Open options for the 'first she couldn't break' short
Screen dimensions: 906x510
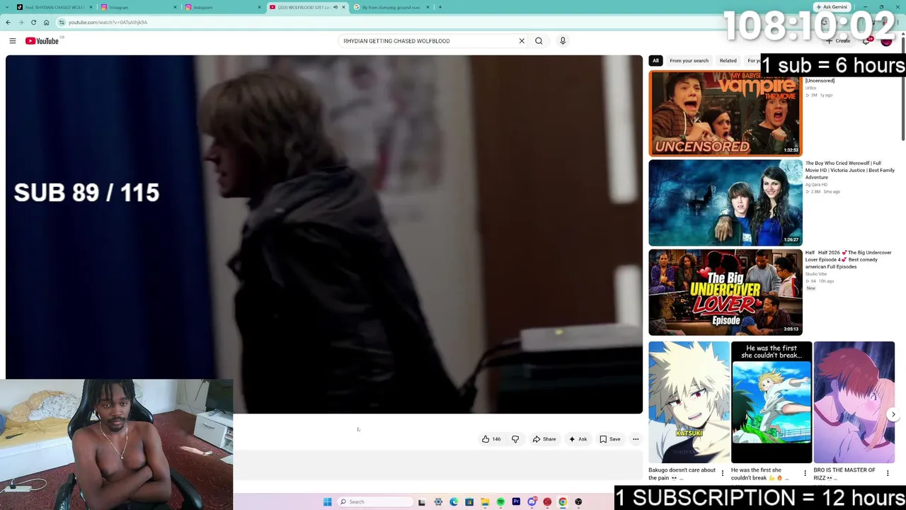[805, 473]
